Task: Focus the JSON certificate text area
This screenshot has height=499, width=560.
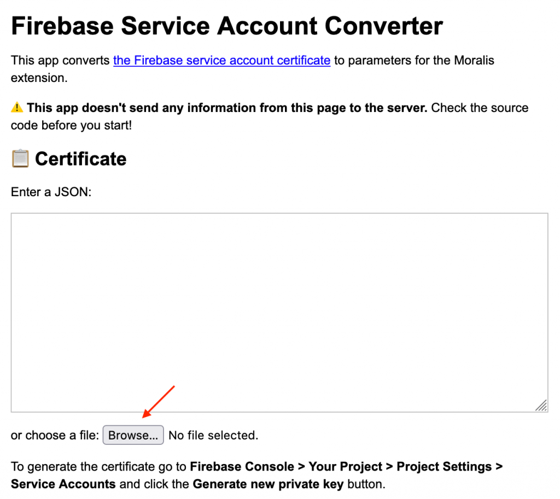Action: [x=279, y=312]
